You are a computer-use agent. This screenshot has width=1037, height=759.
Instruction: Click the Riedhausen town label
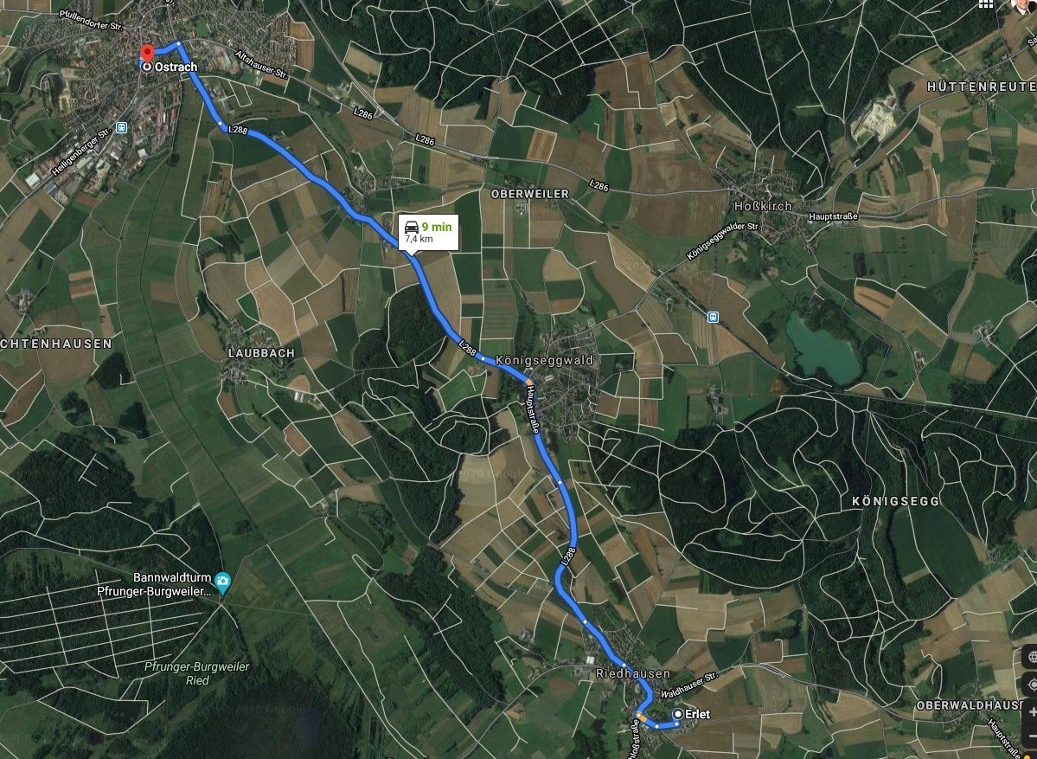tap(633, 673)
